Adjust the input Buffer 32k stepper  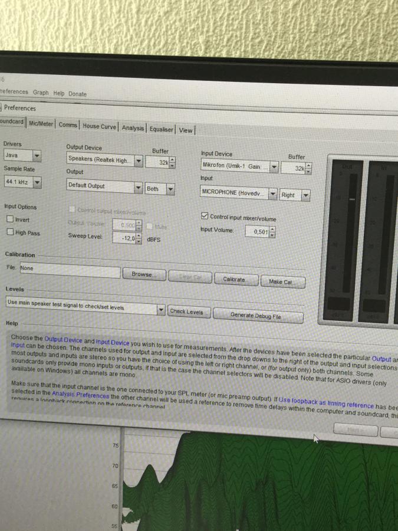308,168
